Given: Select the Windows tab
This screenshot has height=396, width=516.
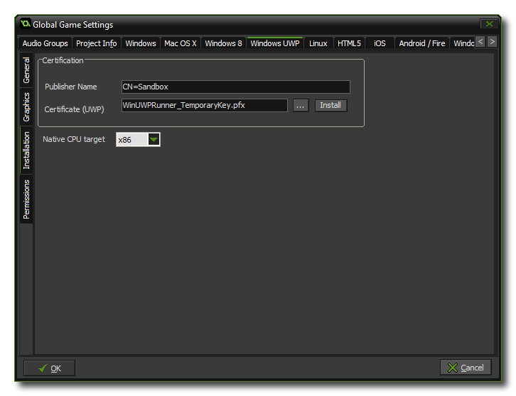Looking at the screenshot, I should (141, 43).
